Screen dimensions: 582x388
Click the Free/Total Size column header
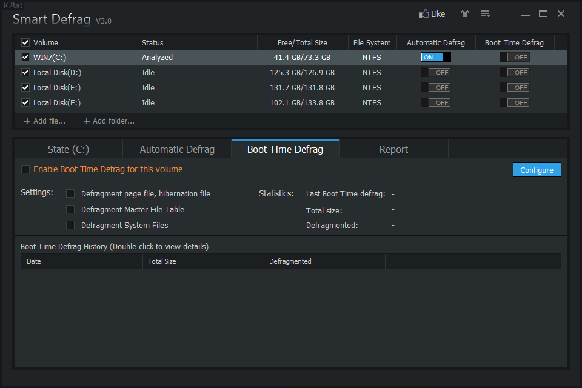302,42
